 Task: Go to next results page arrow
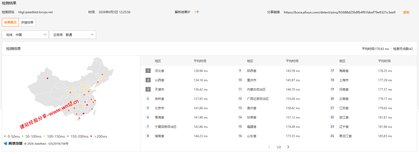pyautogui.click(x=288, y=147)
